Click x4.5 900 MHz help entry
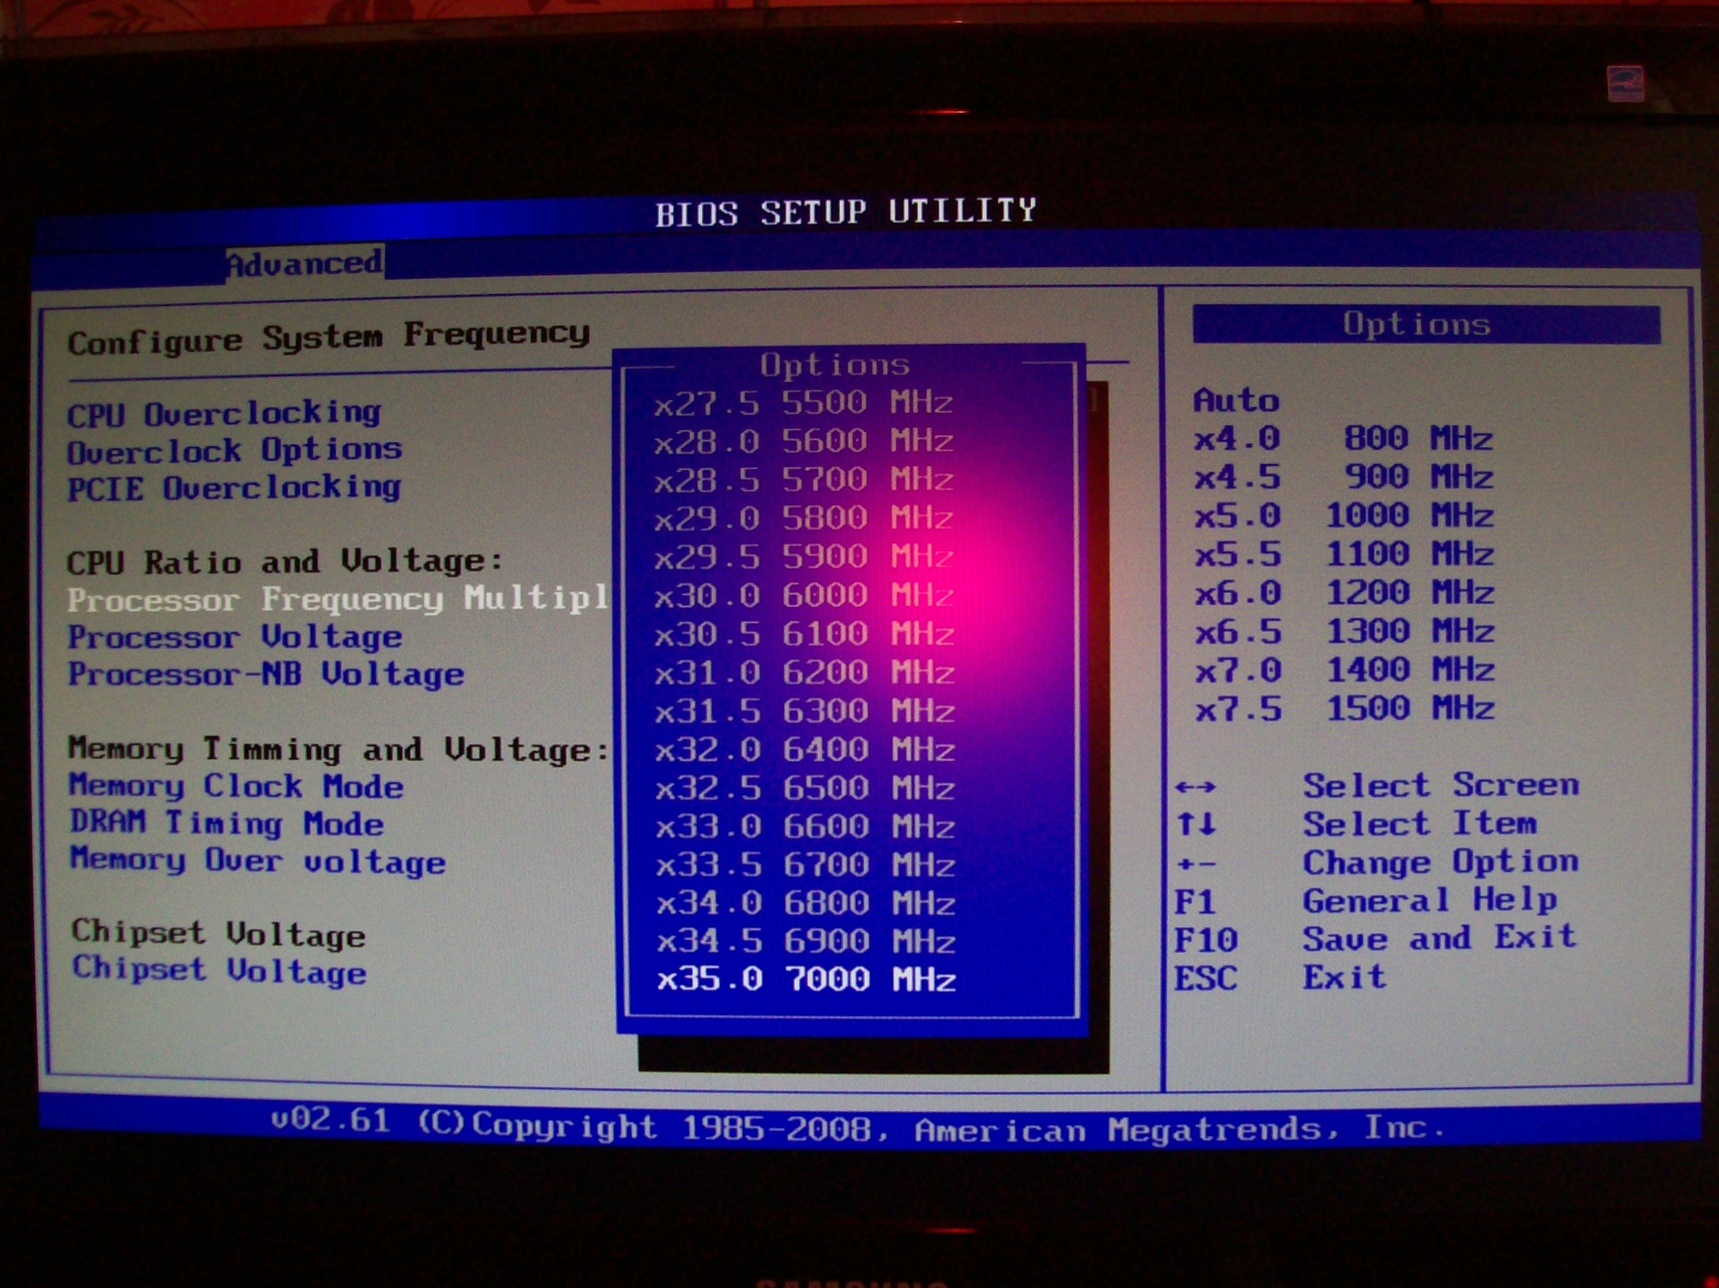Screen dimensions: 1719x1288 pos(1343,476)
